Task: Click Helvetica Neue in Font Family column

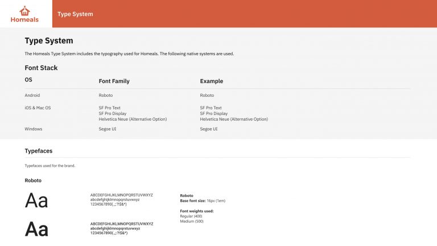Action: tap(133, 119)
